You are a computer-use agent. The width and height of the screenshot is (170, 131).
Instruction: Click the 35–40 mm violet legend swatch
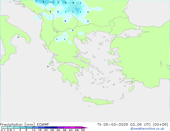(66, 128)
